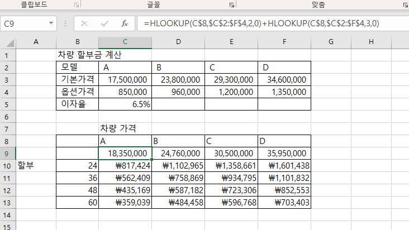The image size is (409, 230).
Task: Select column E header
Action: click(231, 42)
